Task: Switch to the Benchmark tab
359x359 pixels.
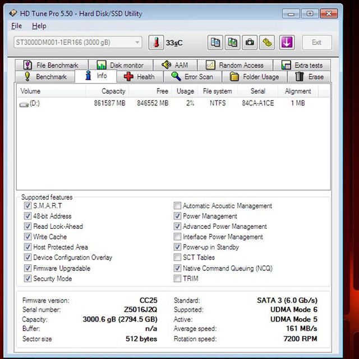Action: 45,76
